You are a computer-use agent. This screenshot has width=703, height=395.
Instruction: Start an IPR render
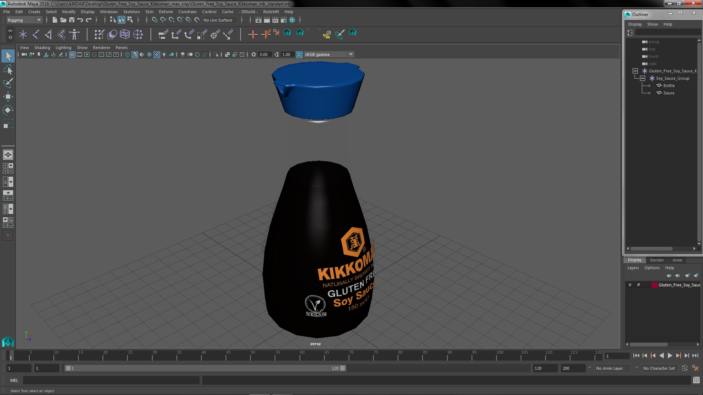[x=275, y=20]
